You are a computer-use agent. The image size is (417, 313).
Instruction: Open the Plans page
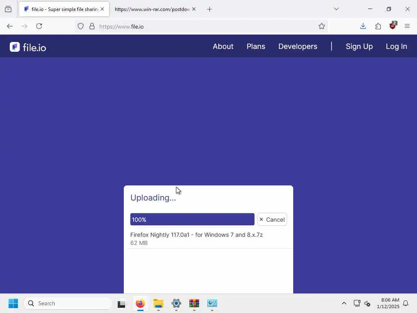[x=256, y=46]
